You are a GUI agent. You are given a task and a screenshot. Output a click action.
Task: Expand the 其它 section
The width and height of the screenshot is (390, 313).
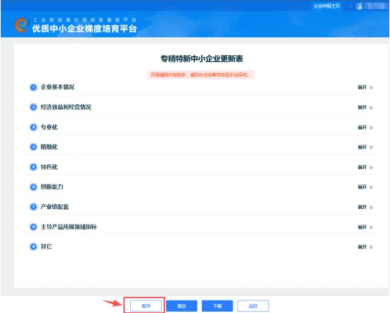[x=365, y=247]
